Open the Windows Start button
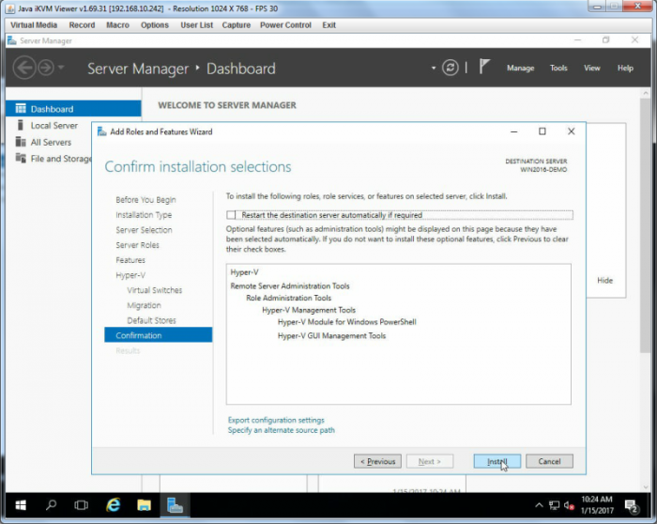 [x=20, y=505]
